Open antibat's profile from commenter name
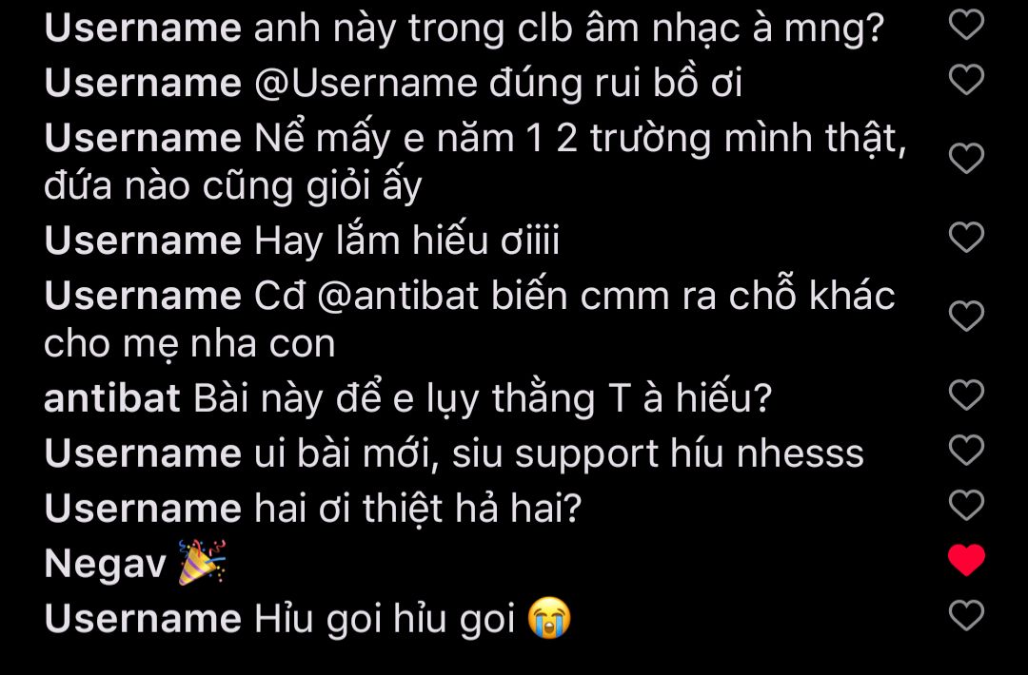 coord(112,398)
